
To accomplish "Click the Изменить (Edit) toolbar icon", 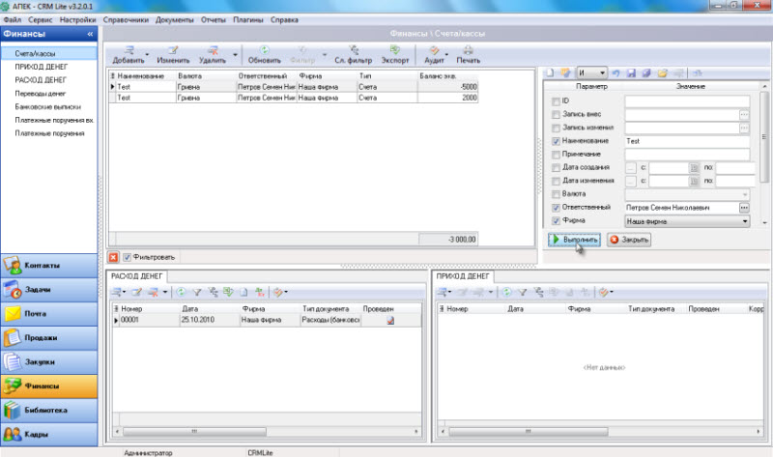I will click(x=173, y=50).
